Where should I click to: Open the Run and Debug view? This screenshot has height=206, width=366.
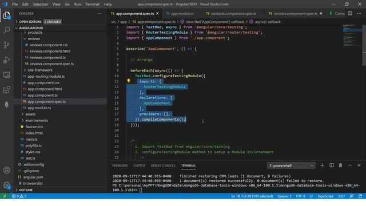coord(6,60)
